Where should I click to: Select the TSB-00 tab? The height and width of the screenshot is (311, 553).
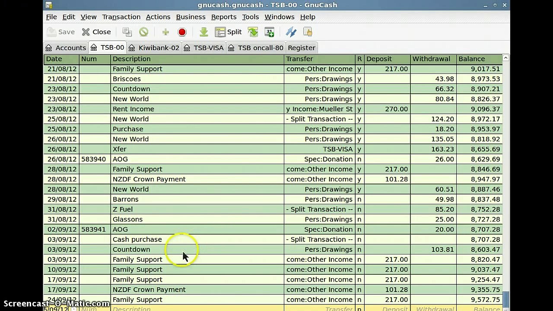tap(107, 47)
